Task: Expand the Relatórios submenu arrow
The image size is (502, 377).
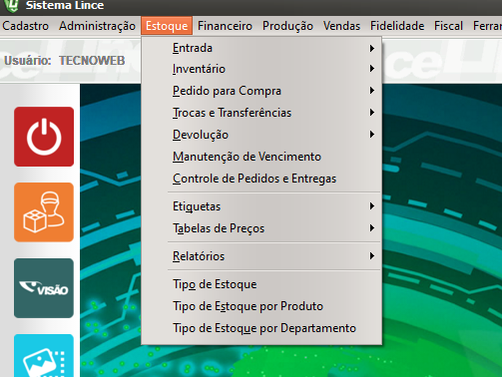Action: (x=372, y=256)
